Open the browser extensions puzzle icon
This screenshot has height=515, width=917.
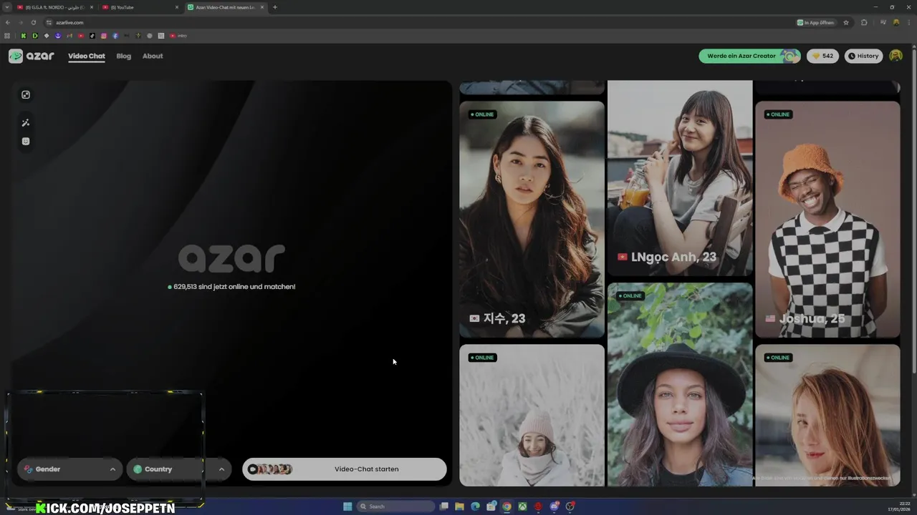click(x=864, y=22)
